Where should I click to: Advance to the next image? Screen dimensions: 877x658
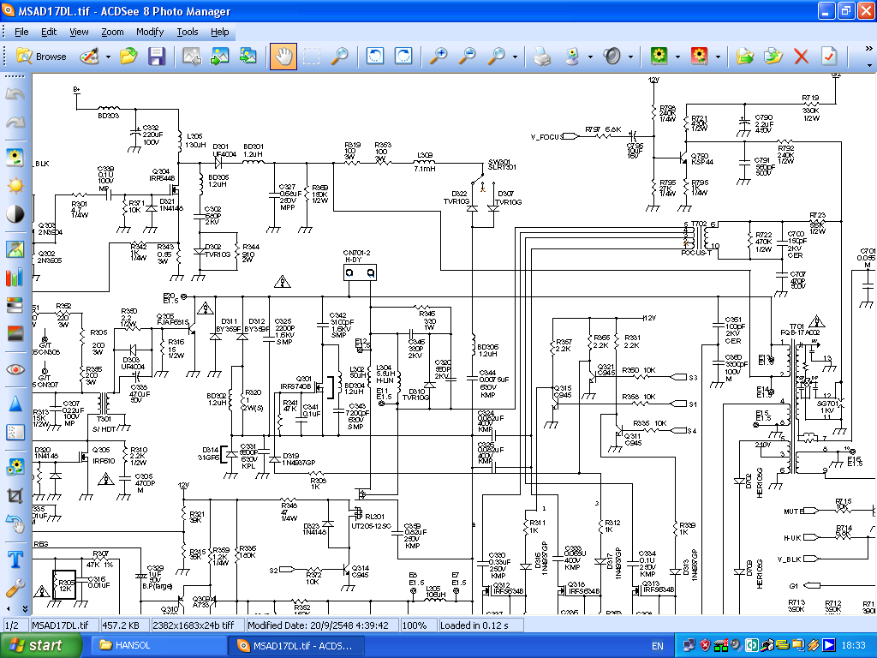219,57
